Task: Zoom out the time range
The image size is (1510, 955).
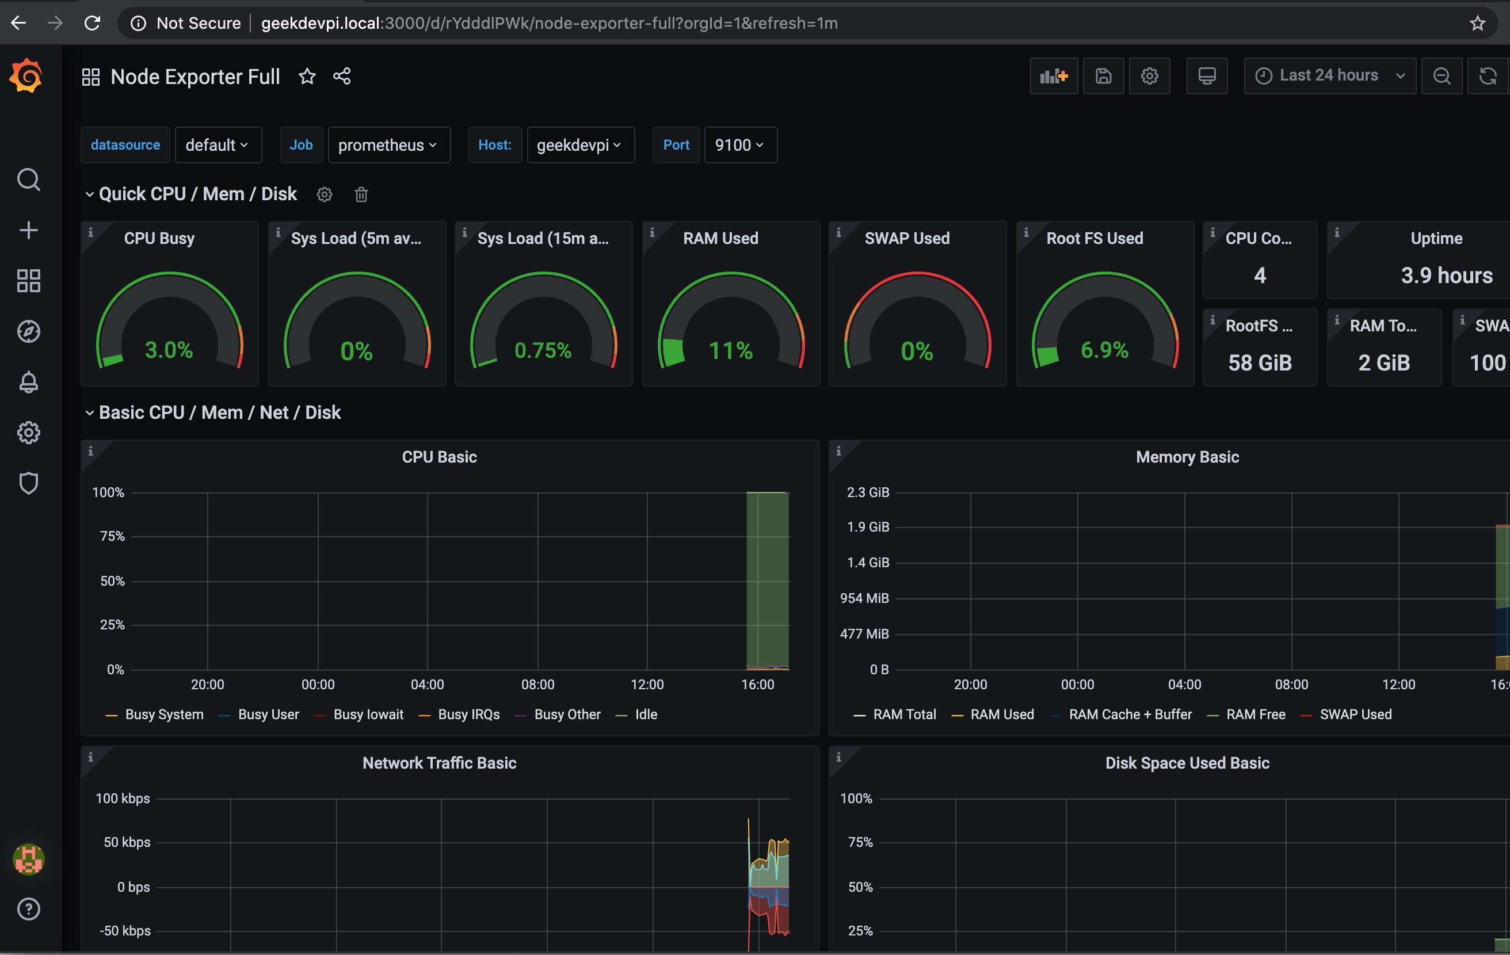Action: [x=1442, y=76]
